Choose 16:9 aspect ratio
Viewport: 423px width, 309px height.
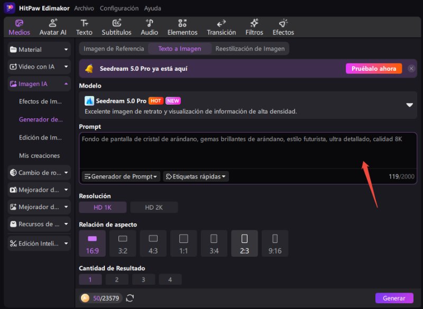[92, 244]
